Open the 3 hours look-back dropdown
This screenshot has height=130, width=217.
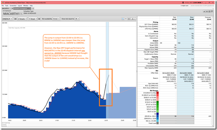22,19
